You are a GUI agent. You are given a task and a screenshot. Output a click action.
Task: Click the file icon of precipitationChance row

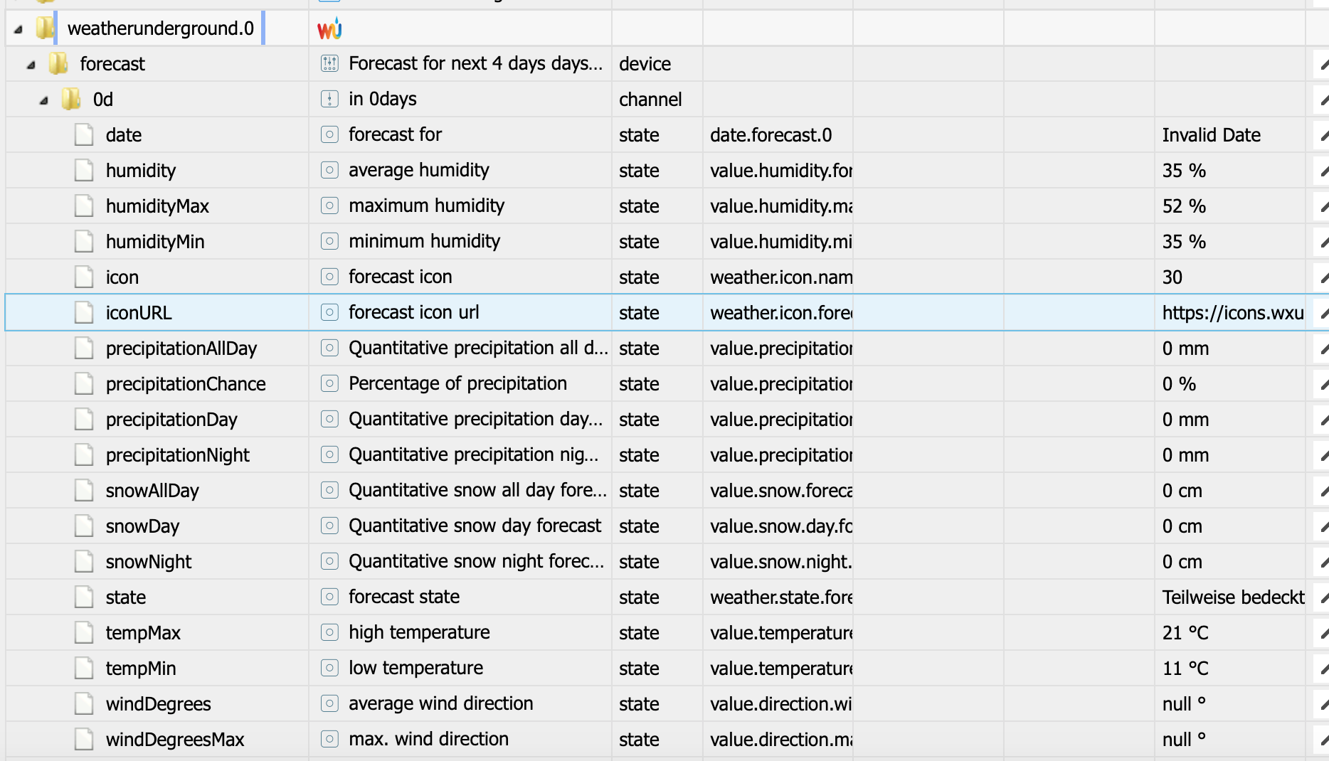click(x=84, y=383)
